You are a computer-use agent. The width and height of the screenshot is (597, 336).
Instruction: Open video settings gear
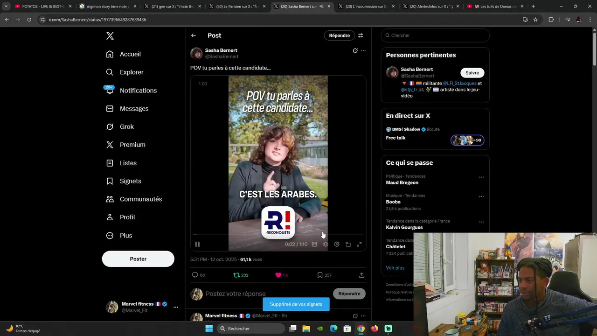click(x=337, y=244)
